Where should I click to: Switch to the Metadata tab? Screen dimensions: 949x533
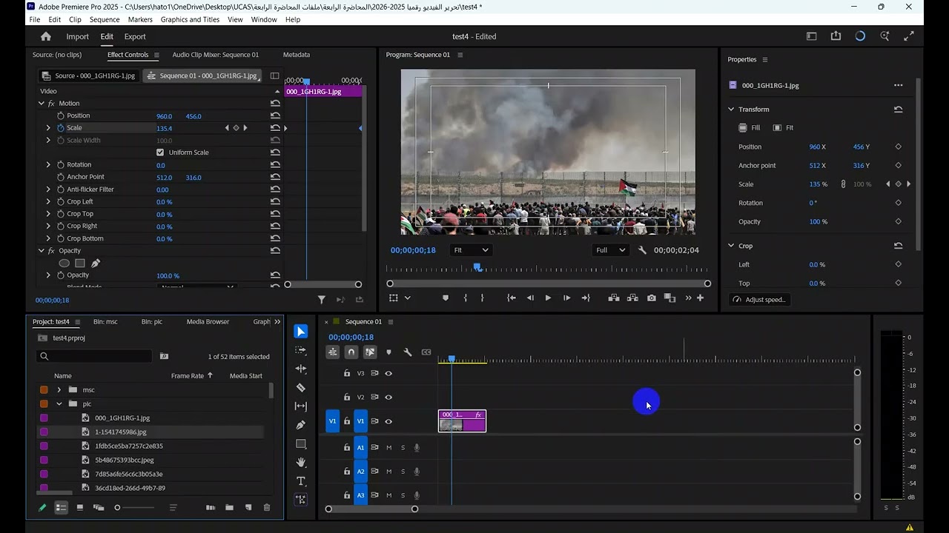pos(296,55)
